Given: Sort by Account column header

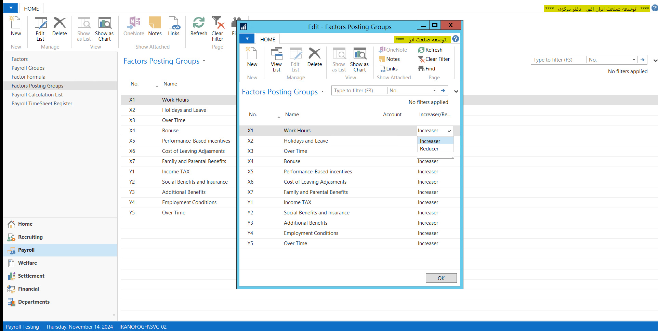Looking at the screenshot, I should (x=392, y=115).
